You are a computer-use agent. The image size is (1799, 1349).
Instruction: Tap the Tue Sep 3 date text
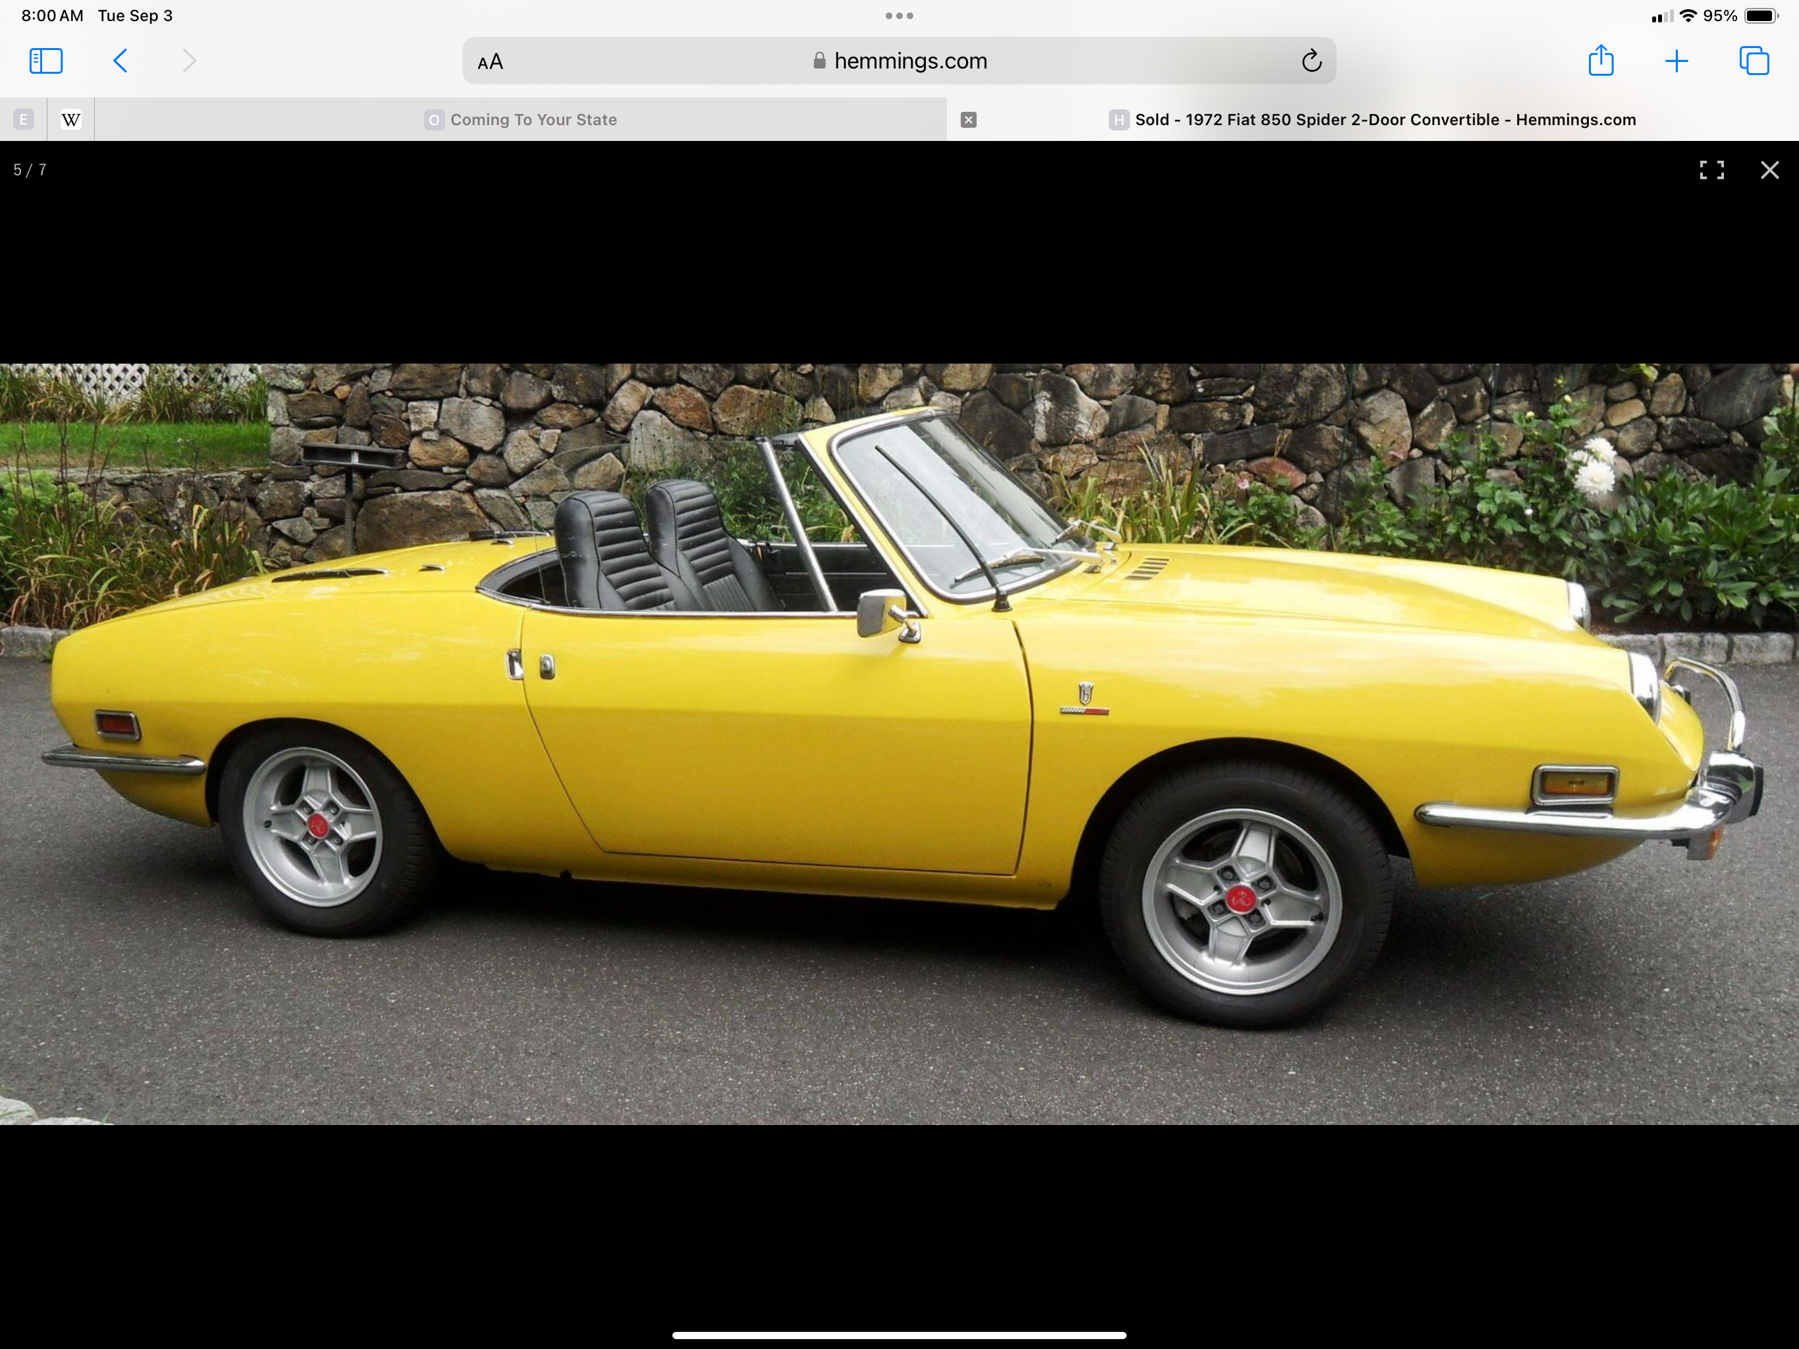coord(135,15)
